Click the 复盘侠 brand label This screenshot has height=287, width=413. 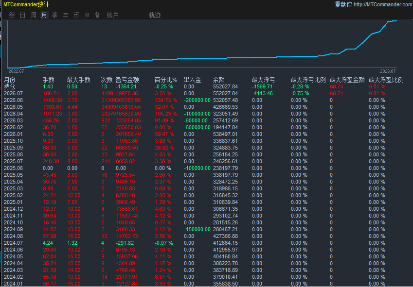(343, 4)
